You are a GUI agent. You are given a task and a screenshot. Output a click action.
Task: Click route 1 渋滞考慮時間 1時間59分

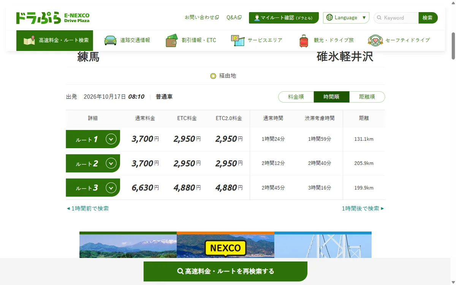pos(320,139)
